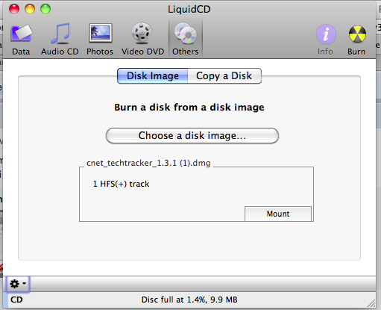Close LiquidCD with the red button
The width and height of the screenshot is (381, 310).
14,9
